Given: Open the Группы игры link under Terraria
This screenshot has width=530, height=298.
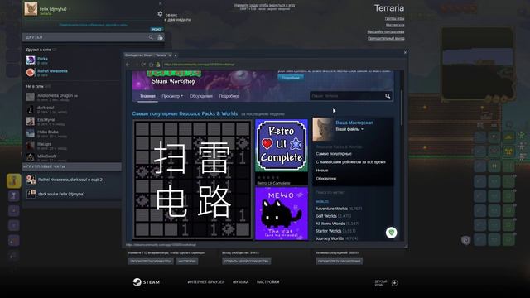Looking at the screenshot, I should pos(394,18).
